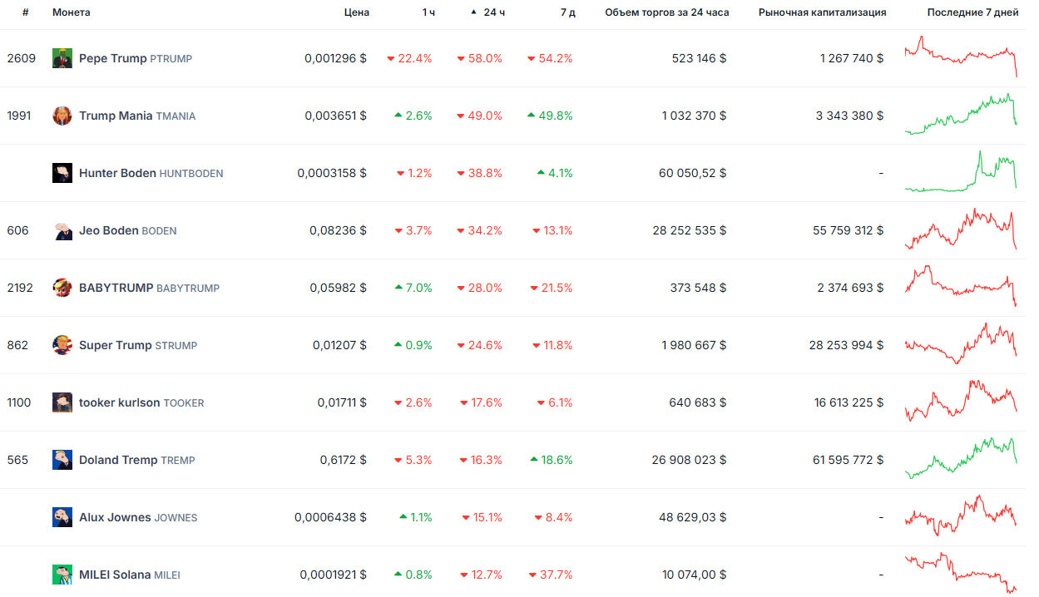Click the price 0,003651 $
The height and width of the screenshot is (597, 1039).
(x=335, y=116)
